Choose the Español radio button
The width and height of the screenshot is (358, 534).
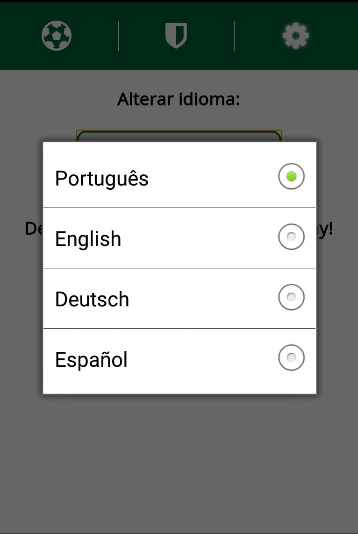click(x=291, y=358)
